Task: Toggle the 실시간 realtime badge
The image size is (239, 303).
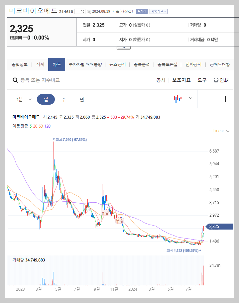Action: (x=142, y=11)
